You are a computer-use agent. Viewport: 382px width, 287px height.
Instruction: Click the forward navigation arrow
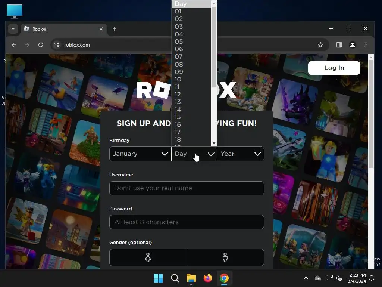(27, 45)
